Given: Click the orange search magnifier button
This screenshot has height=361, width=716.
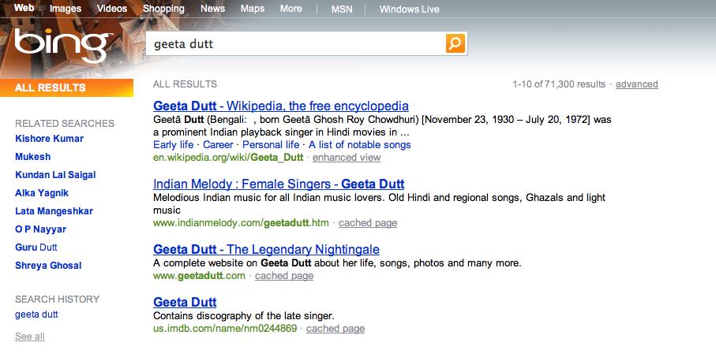Looking at the screenshot, I should pos(455,43).
